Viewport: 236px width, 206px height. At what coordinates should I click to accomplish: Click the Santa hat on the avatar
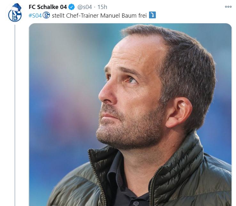(x=16, y=7)
